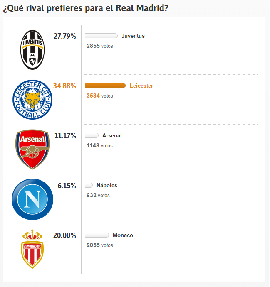Click the Napoli blue N logo
Image resolution: width=270 pixels, height=287 pixels.
32,199
